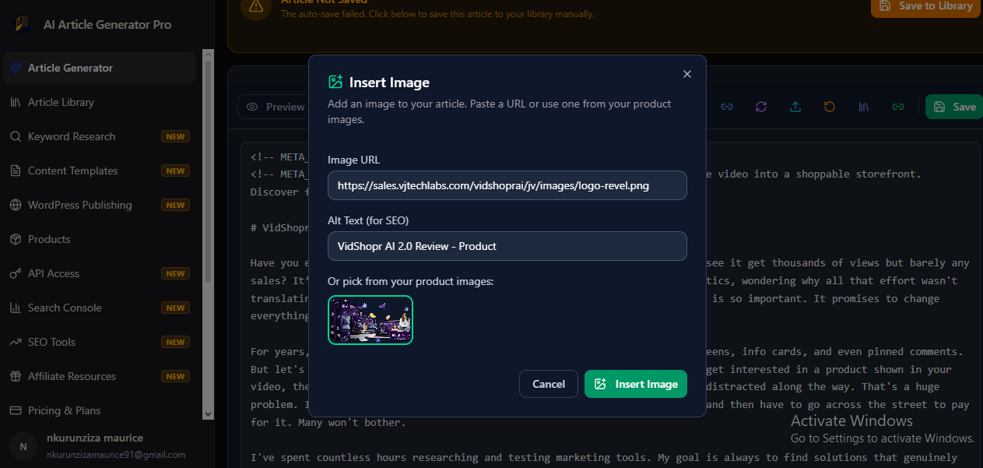Click the teal upload/export icon
The height and width of the screenshot is (468, 983).
[795, 107]
